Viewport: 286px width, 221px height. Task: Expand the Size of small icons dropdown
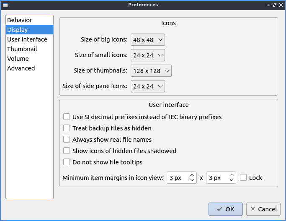coord(148,55)
